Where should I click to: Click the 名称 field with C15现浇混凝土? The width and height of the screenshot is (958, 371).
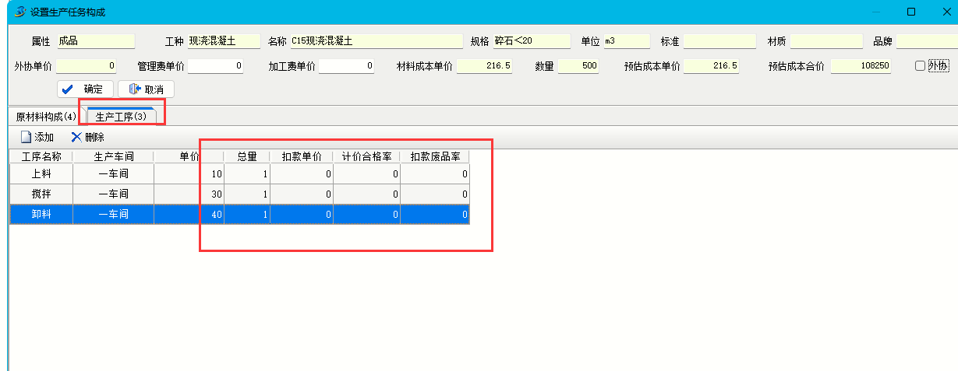pos(376,41)
